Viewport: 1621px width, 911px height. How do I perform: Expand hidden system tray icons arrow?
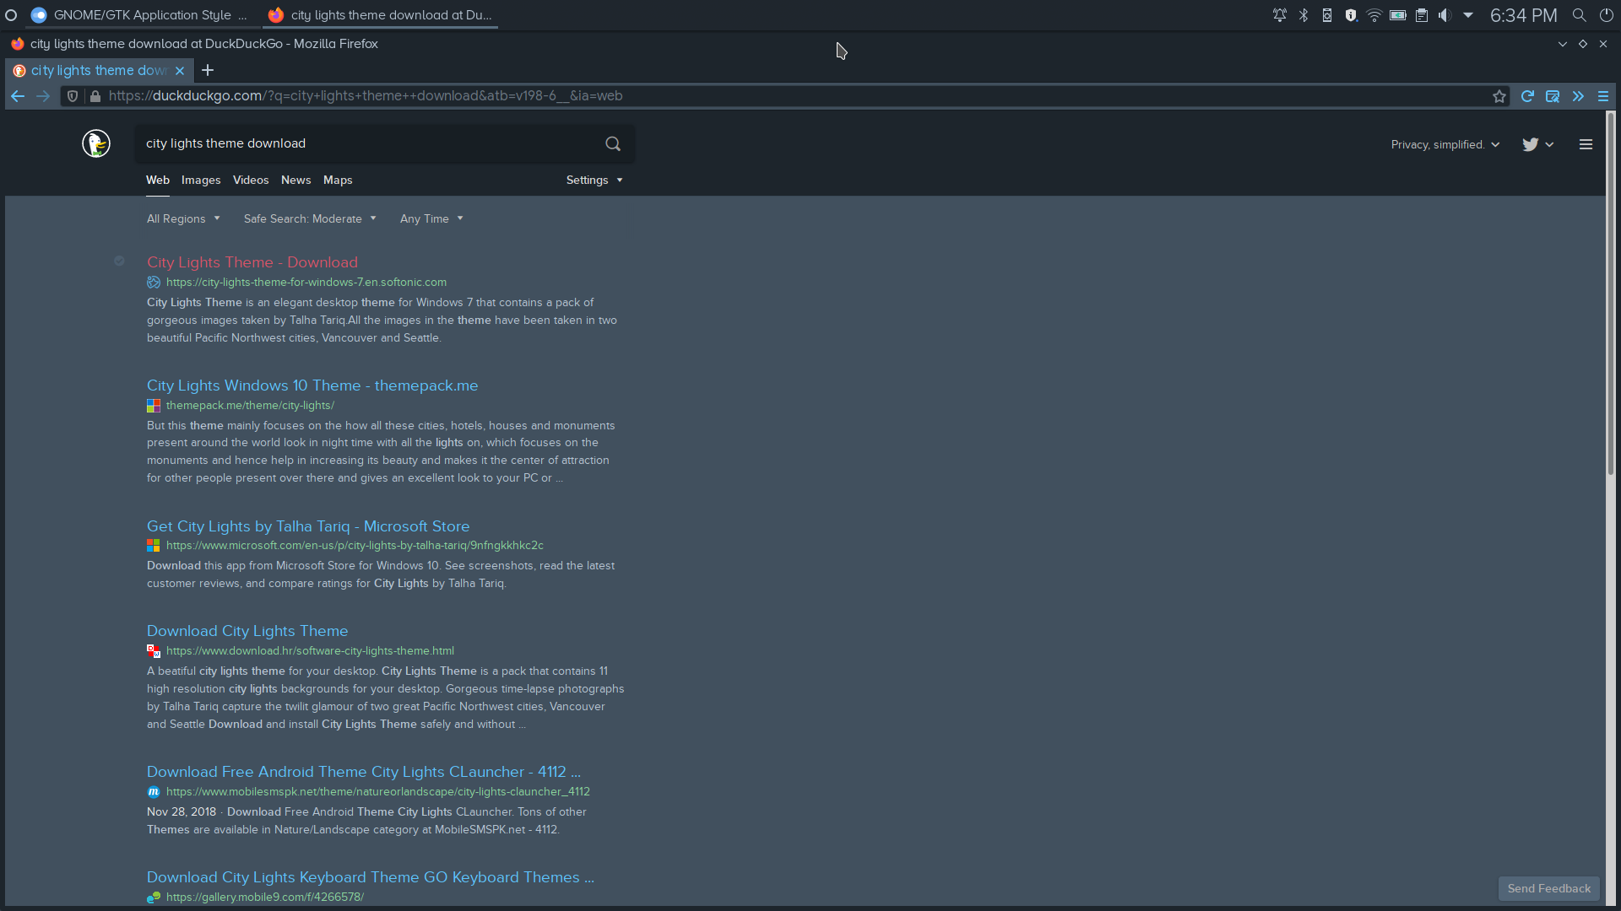click(1468, 15)
